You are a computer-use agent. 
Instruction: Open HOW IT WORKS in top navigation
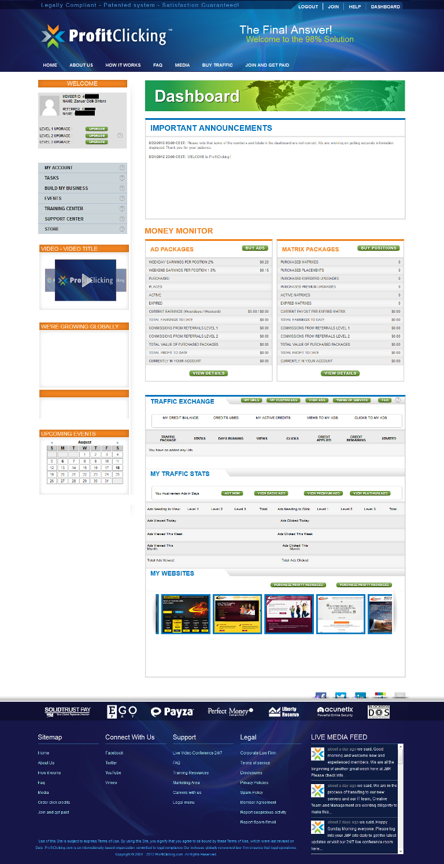click(123, 65)
